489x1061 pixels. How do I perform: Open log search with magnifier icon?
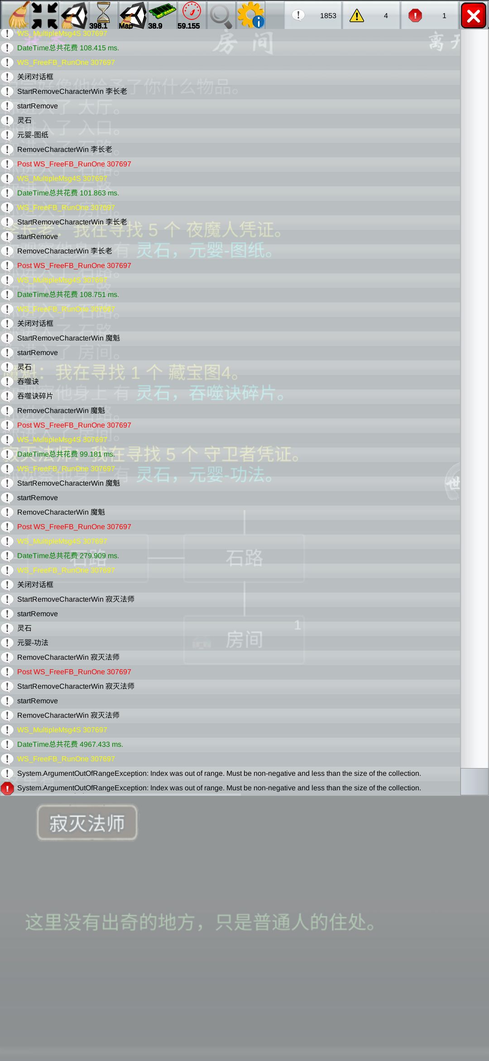pyautogui.click(x=221, y=15)
